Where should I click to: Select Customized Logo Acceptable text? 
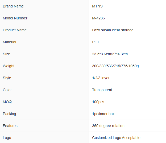(x=116, y=138)
